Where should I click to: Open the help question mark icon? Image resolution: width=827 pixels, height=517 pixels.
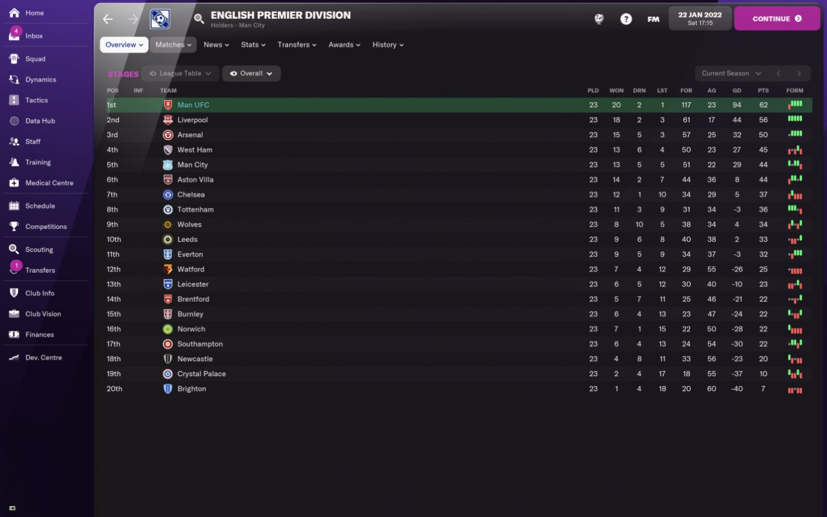point(625,19)
